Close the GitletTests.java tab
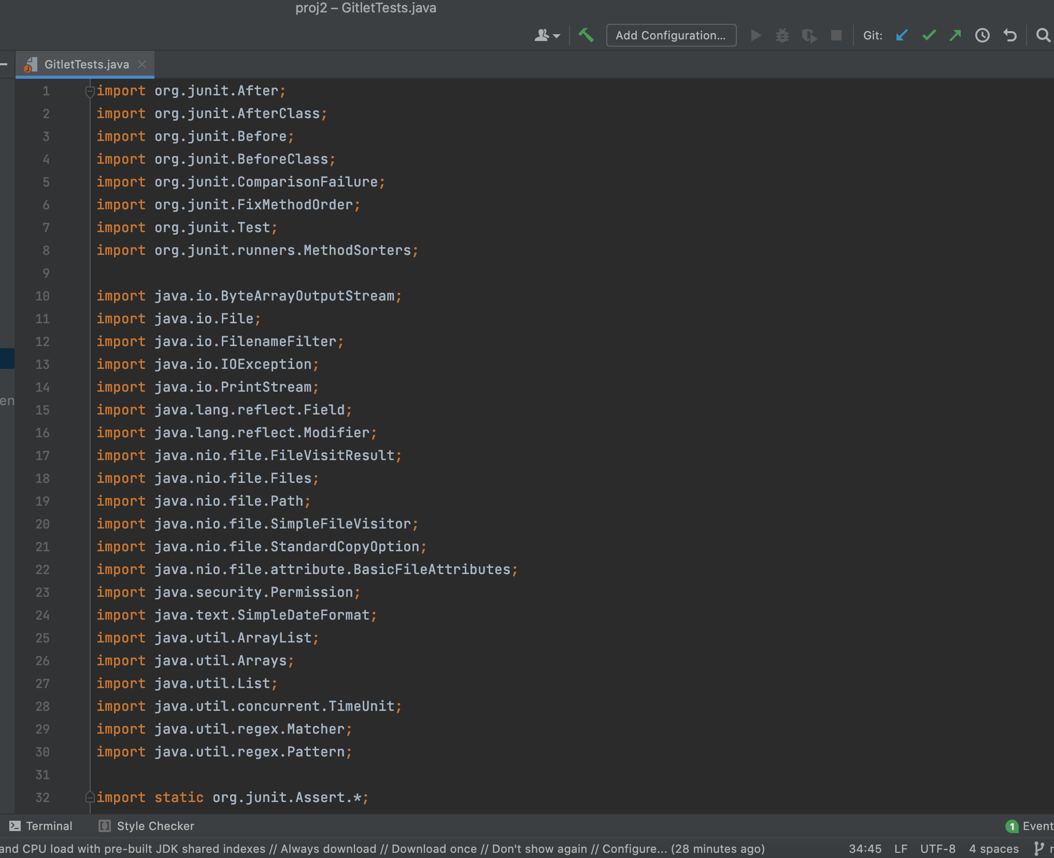1054x858 pixels. coord(142,64)
